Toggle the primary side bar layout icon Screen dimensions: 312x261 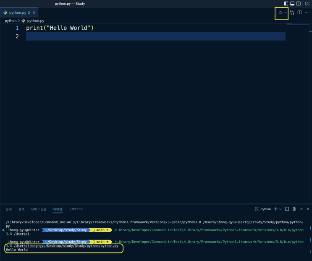pyautogui.click(x=286, y=3)
